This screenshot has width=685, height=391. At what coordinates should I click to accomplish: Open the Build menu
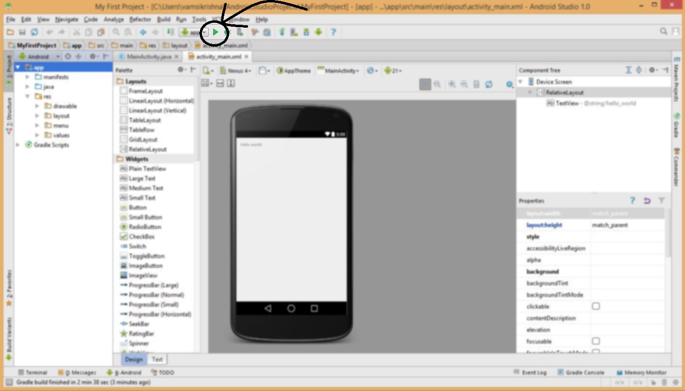point(164,19)
